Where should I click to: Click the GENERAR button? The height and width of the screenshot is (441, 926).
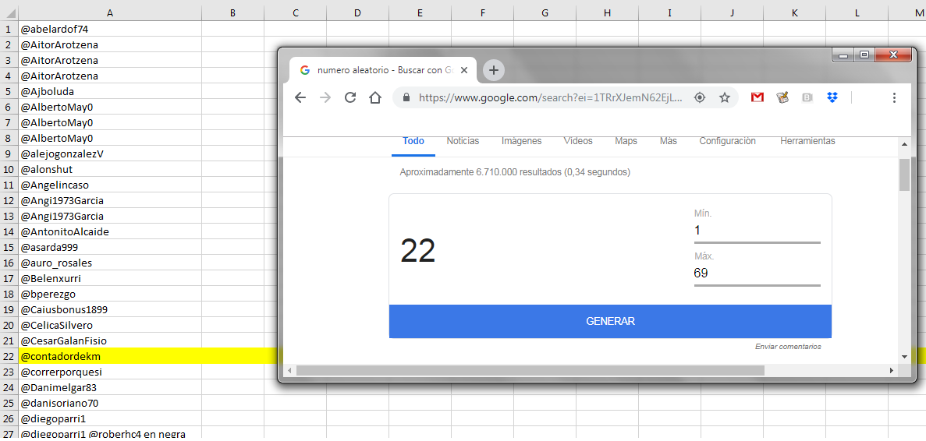click(610, 321)
